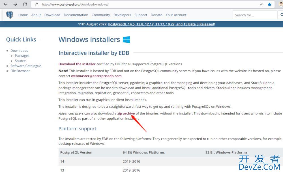
Task: Click the 2019, 2016 cell in row 14
Action: [131, 161]
